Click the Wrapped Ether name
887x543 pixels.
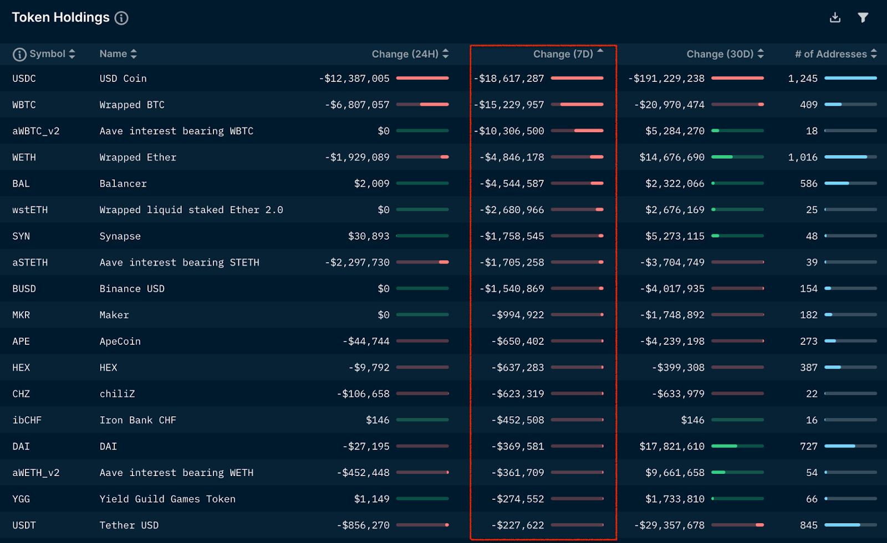click(x=138, y=157)
